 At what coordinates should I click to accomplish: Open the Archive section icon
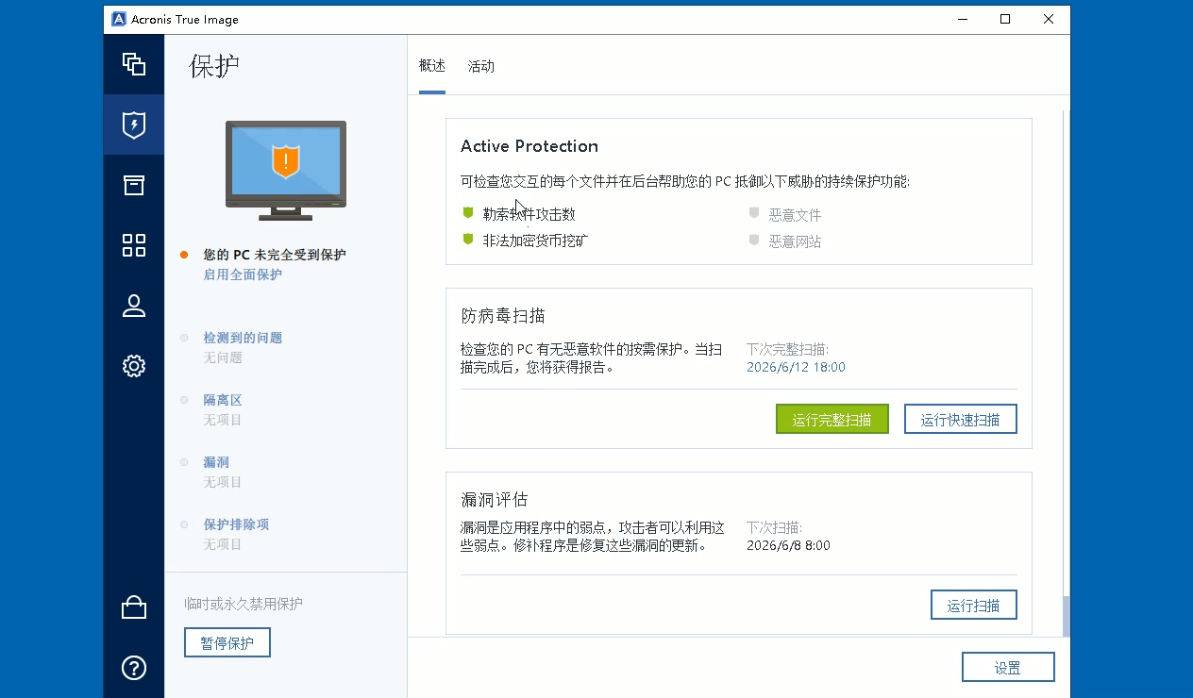(134, 185)
